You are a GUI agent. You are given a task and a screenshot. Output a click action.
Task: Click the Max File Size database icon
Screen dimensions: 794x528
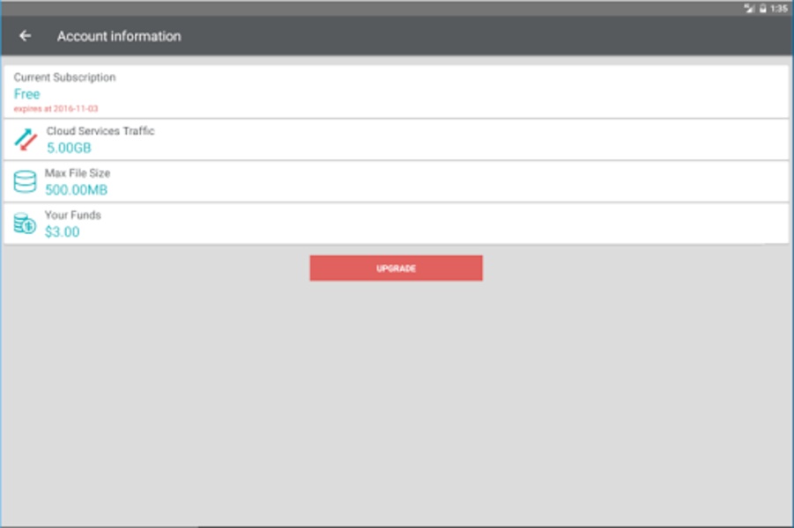coord(25,181)
